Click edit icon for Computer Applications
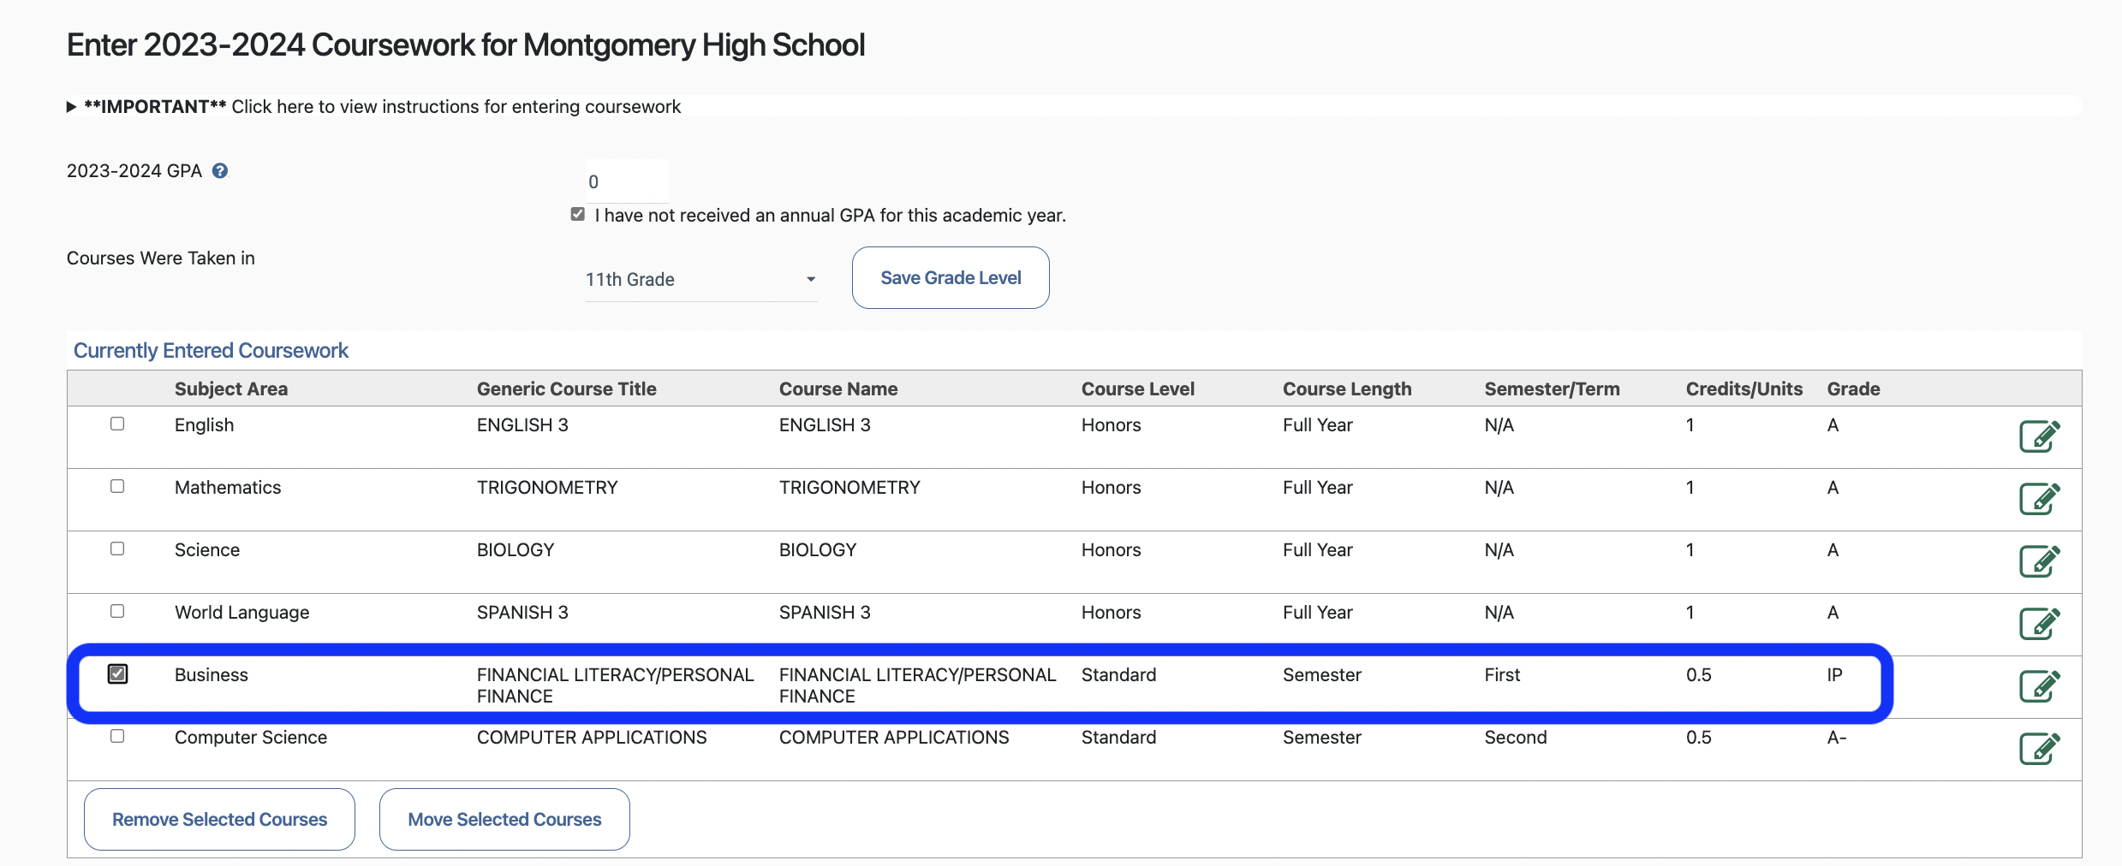The height and width of the screenshot is (866, 2122). point(2039,749)
